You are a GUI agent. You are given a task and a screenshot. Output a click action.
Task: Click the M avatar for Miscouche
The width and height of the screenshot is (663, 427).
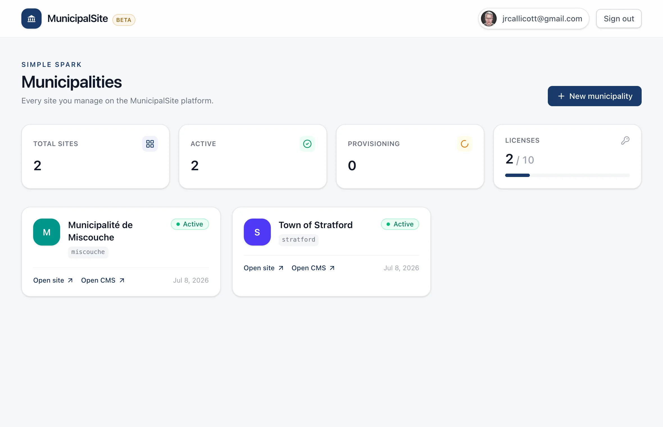click(x=47, y=232)
